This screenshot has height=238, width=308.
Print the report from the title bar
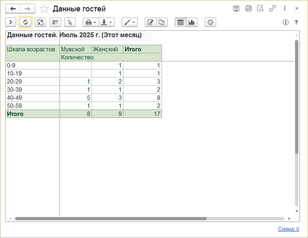coord(248,8)
